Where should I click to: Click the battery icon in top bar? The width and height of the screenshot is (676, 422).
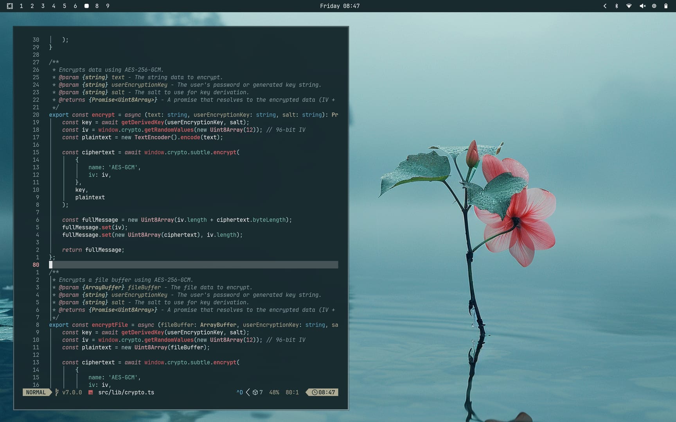[665, 6]
